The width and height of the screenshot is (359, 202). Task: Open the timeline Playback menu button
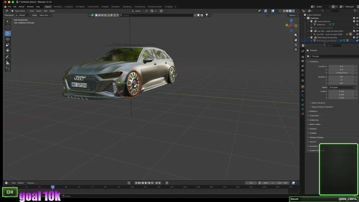[32, 183]
